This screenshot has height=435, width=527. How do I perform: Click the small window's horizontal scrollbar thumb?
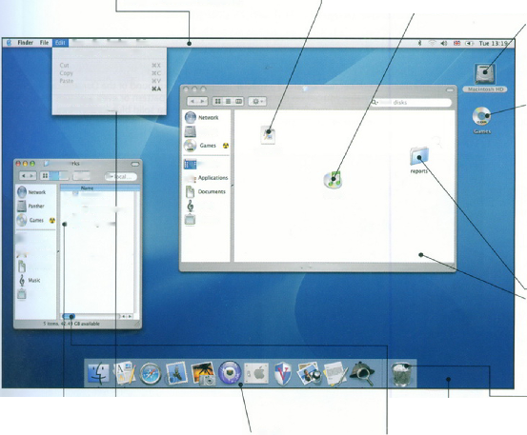pyautogui.click(x=69, y=316)
